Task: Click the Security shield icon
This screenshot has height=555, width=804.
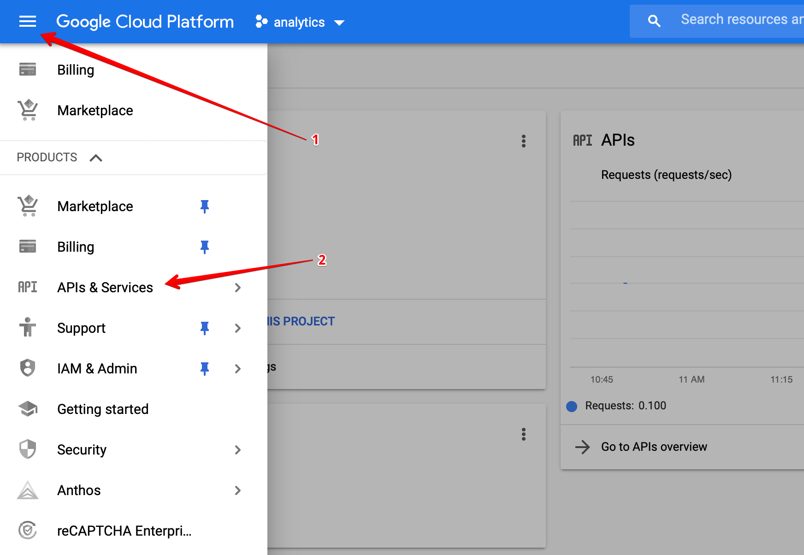Action: click(x=28, y=449)
